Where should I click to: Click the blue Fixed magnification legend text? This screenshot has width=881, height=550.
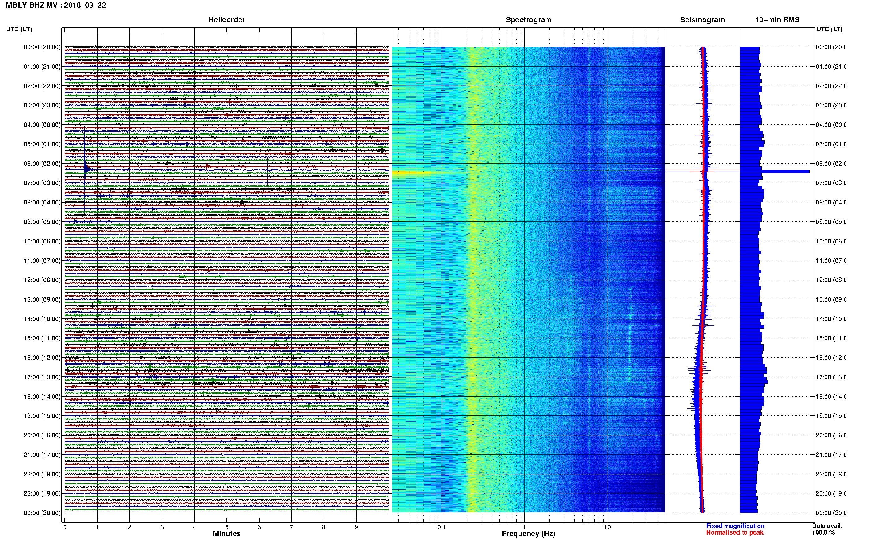(x=735, y=526)
